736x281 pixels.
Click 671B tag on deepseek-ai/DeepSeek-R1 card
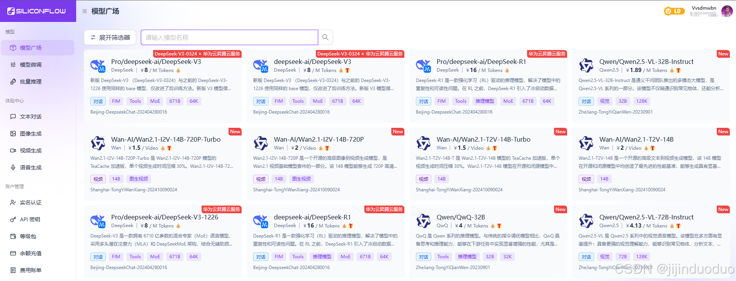click(365, 257)
